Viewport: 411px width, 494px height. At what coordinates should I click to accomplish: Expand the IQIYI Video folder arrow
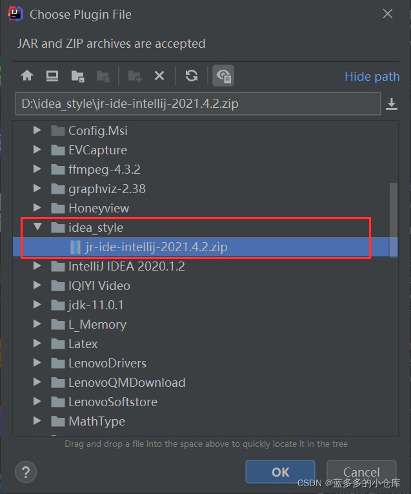click(37, 285)
